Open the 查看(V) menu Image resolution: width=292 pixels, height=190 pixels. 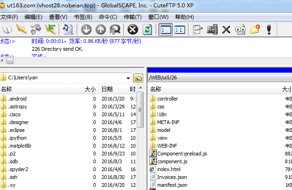58,17
